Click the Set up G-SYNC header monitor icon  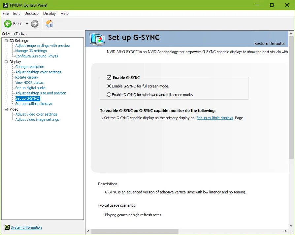(97, 39)
